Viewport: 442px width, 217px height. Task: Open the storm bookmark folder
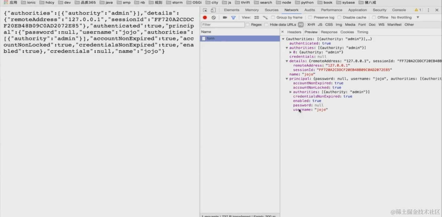click(175, 2)
